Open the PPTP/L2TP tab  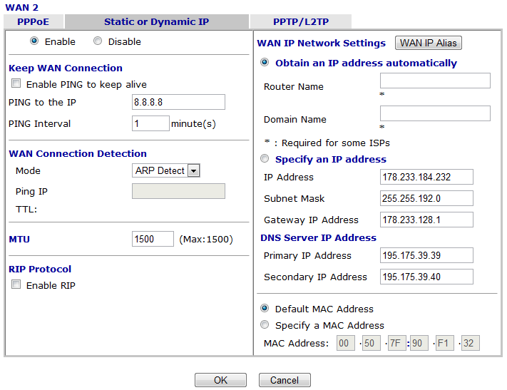[x=300, y=21]
